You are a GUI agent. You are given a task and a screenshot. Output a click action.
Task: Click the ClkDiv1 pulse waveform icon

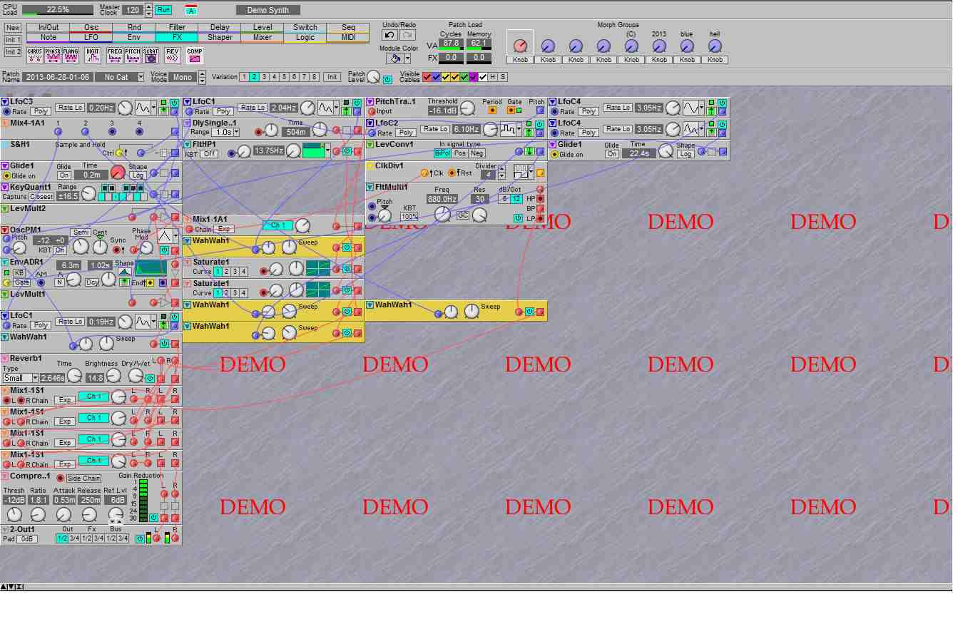523,173
